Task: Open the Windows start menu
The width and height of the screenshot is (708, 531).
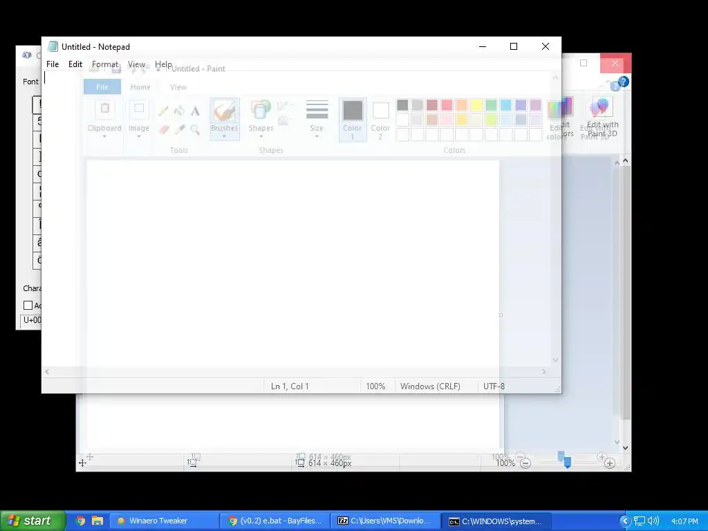Action: pos(32,521)
